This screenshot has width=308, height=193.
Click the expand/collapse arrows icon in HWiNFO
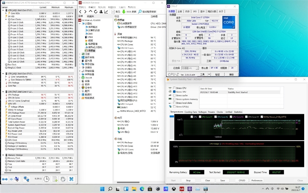[5, 179]
